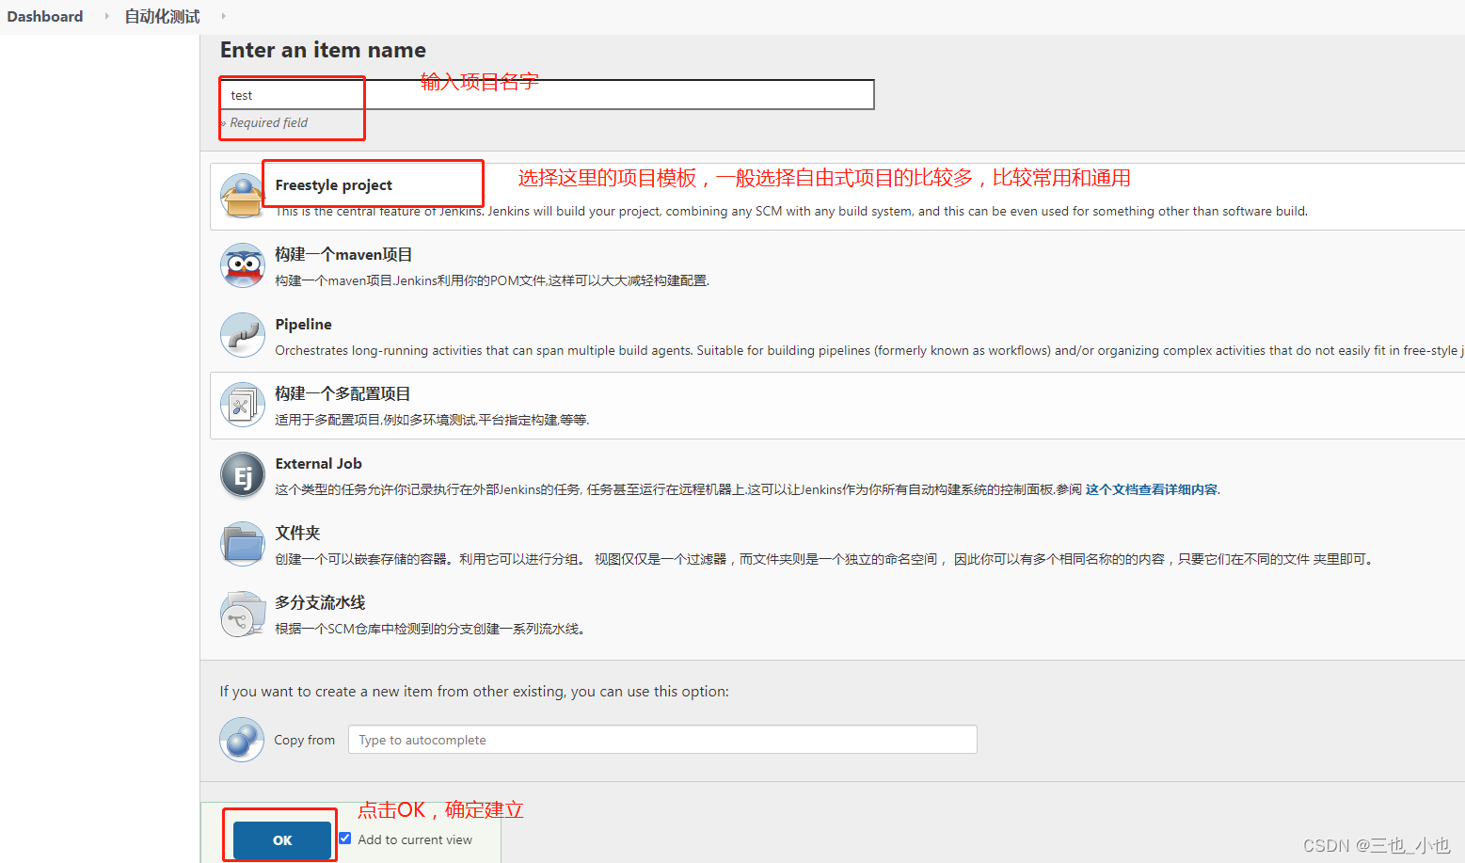This screenshot has height=863, width=1465.
Task: Select 构建一个maven项目 title
Action: [343, 254]
